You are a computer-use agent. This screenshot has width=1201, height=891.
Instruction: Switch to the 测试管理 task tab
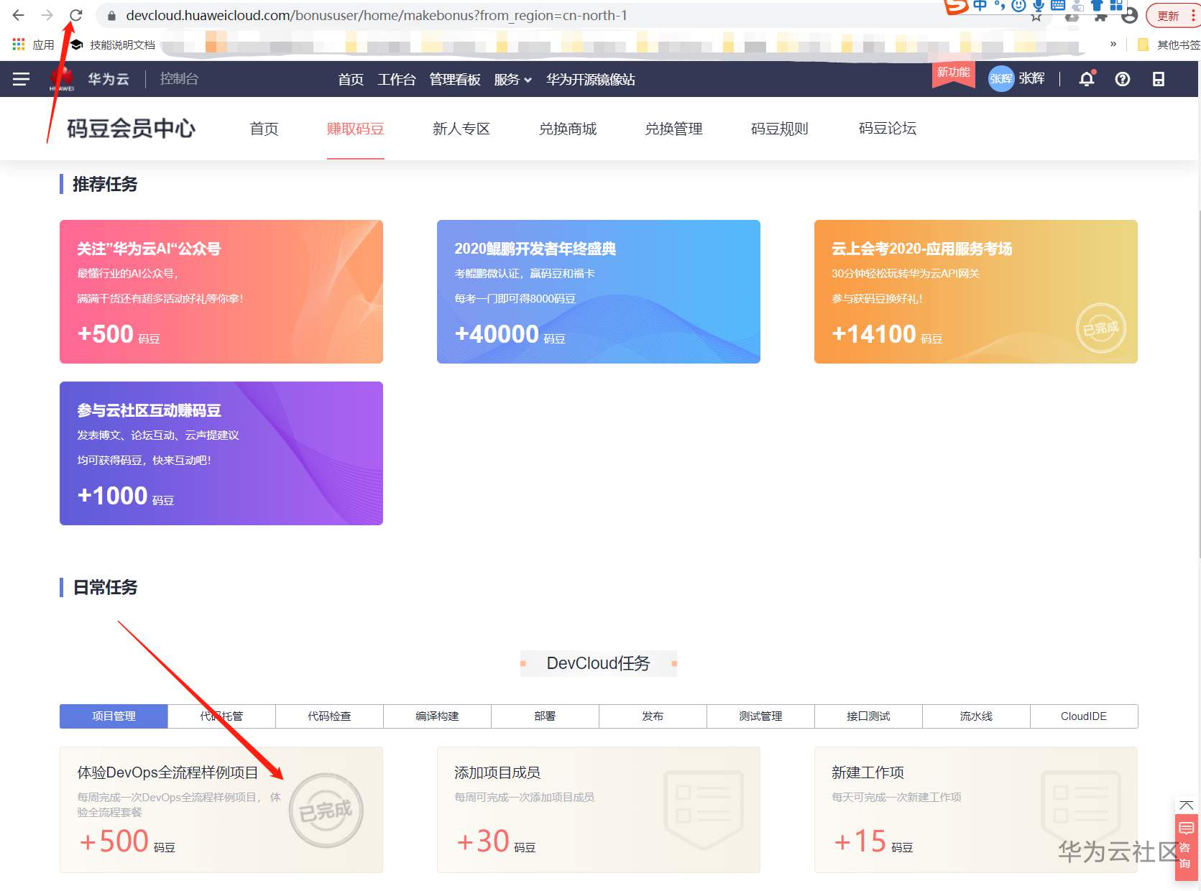click(x=760, y=716)
